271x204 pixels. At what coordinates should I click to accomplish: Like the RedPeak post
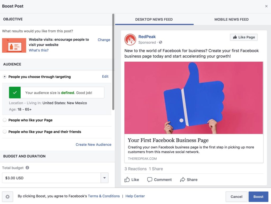pos(132,180)
